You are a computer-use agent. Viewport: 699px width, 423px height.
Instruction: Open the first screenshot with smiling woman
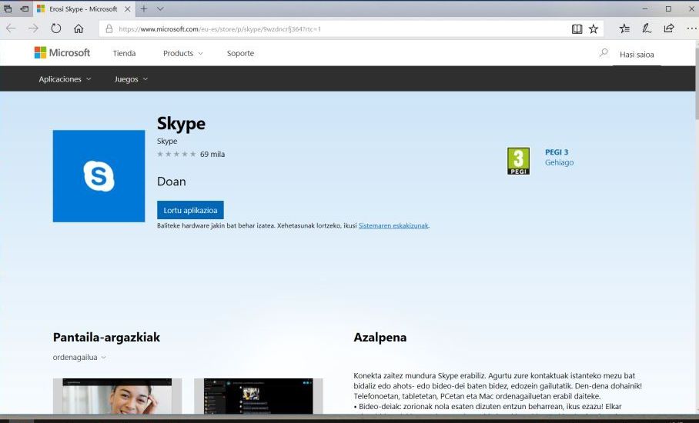[x=117, y=396]
